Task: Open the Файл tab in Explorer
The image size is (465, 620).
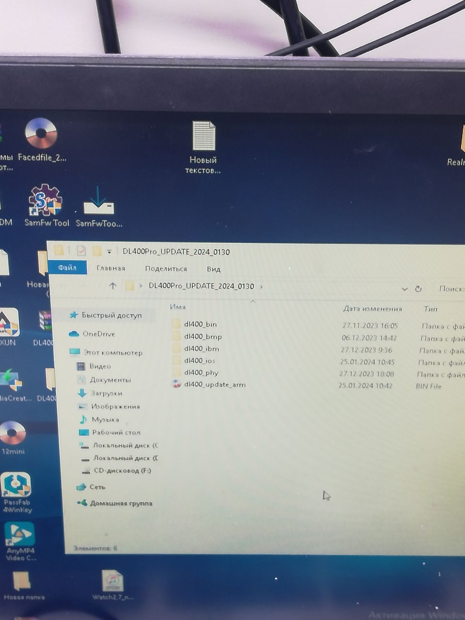Action: [67, 267]
